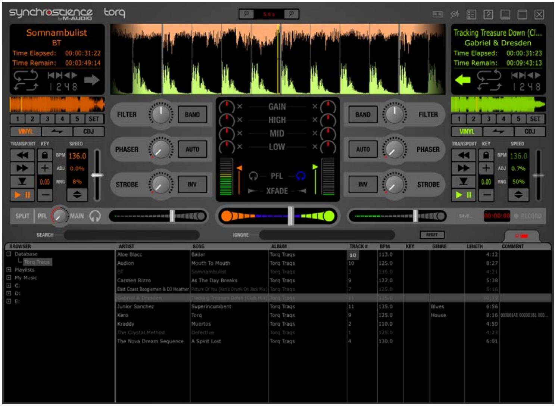Lower left deck key with minus button

tap(45, 195)
